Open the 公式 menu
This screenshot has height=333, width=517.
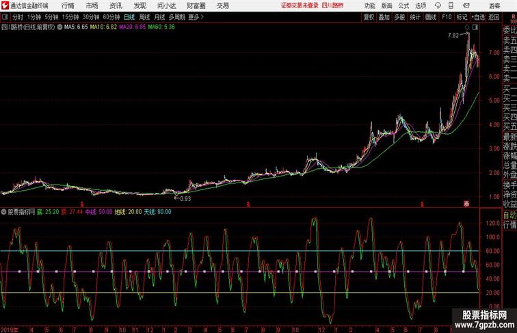[403, 5]
